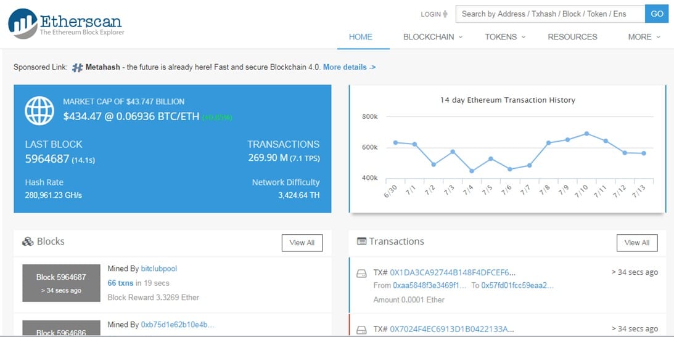Screen dimensions: 674x337
Task: Click the Amount 0.0001 Ether text
Action: [409, 299]
